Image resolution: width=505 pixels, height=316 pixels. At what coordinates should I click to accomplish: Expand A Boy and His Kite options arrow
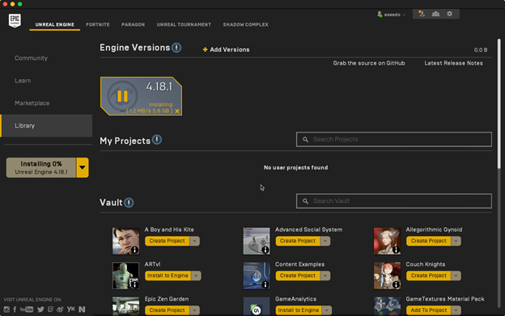coord(195,241)
